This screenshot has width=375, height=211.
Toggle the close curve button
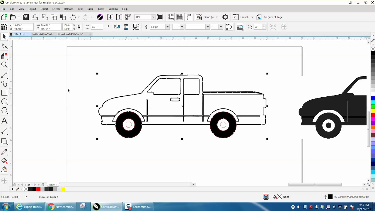[229, 27]
